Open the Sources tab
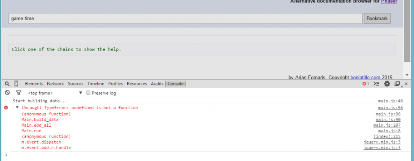414x161 pixels. (76, 84)
